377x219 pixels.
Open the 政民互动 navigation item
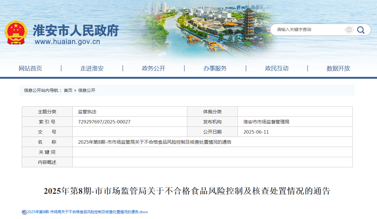[x=277, y=68]
